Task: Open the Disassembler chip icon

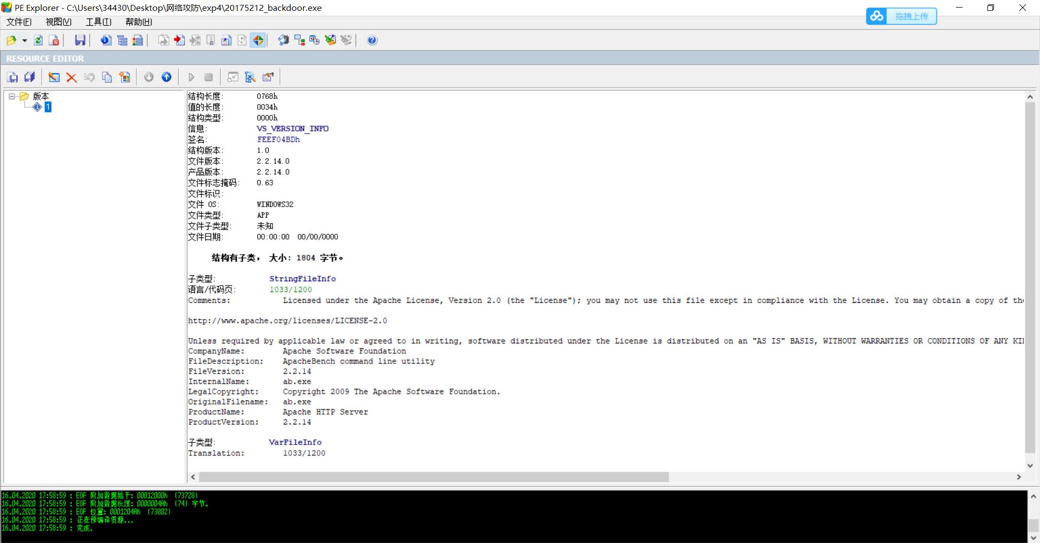Action: click(283, 41)
